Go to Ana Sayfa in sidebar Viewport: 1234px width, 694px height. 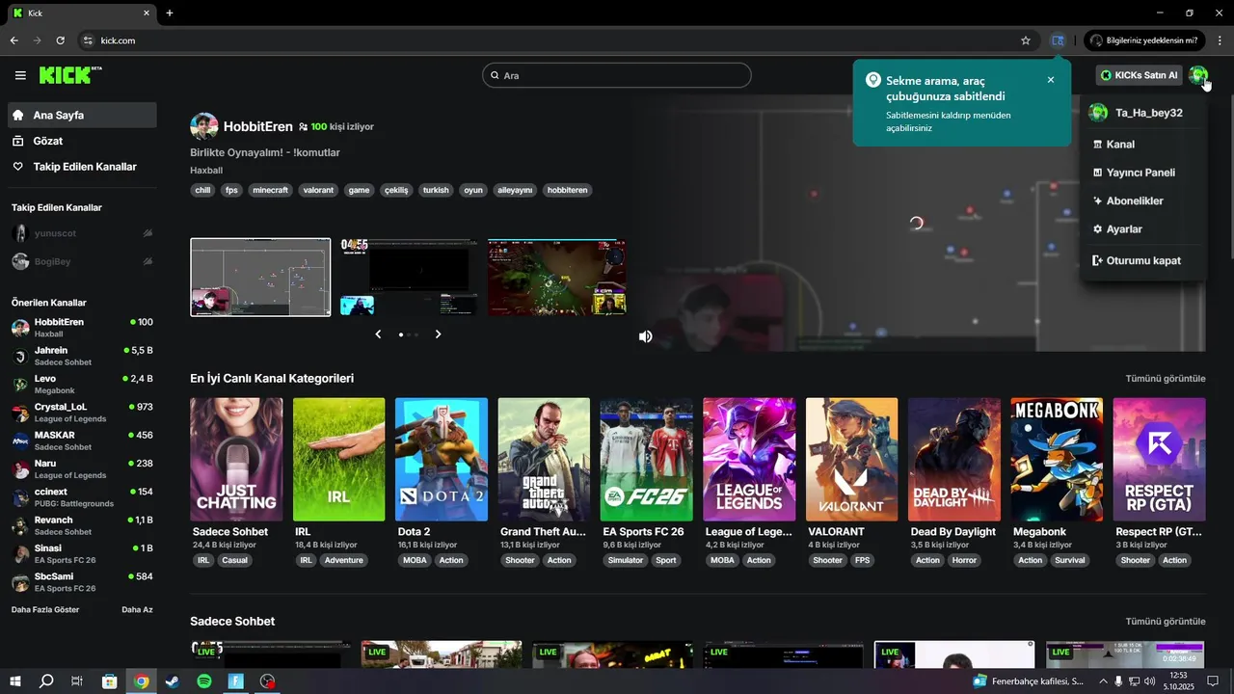[x=82, y=115]
